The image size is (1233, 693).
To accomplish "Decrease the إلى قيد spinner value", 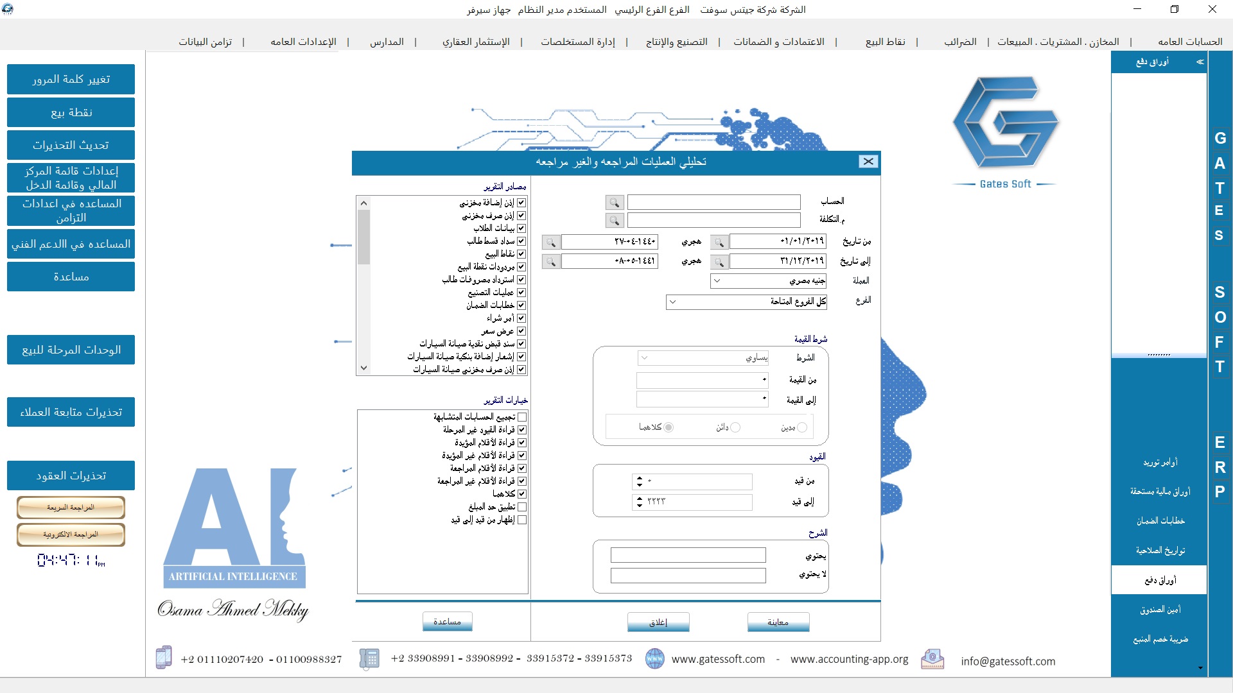I will click(x=639, y=506).
